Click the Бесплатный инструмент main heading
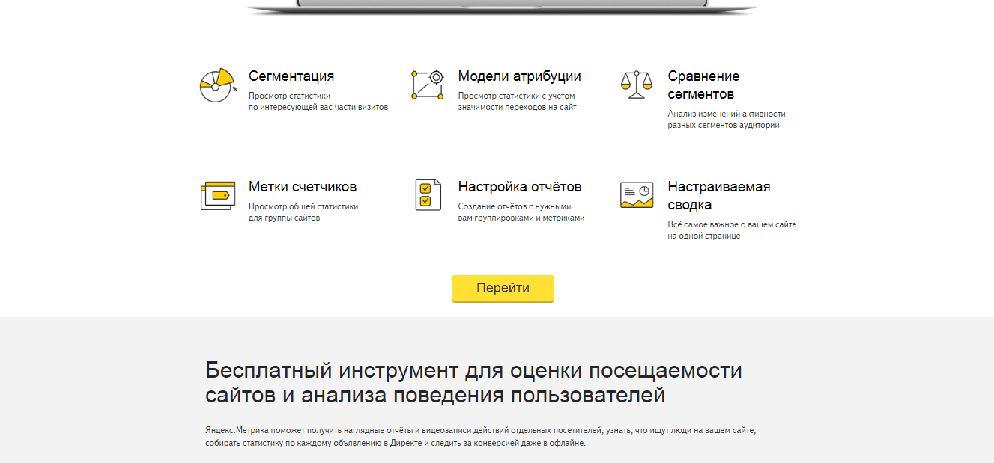994x463 pixels. [x=473, y=382]
